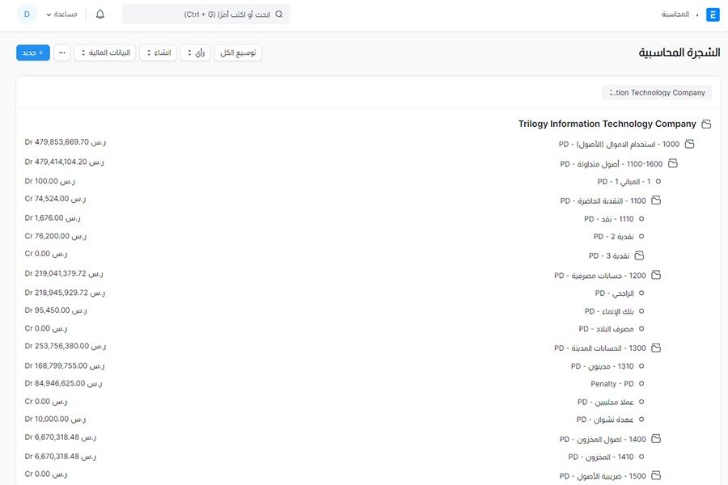728x485 pixels.
Task: Click the company filter field
Action: (x=656, y=92)
